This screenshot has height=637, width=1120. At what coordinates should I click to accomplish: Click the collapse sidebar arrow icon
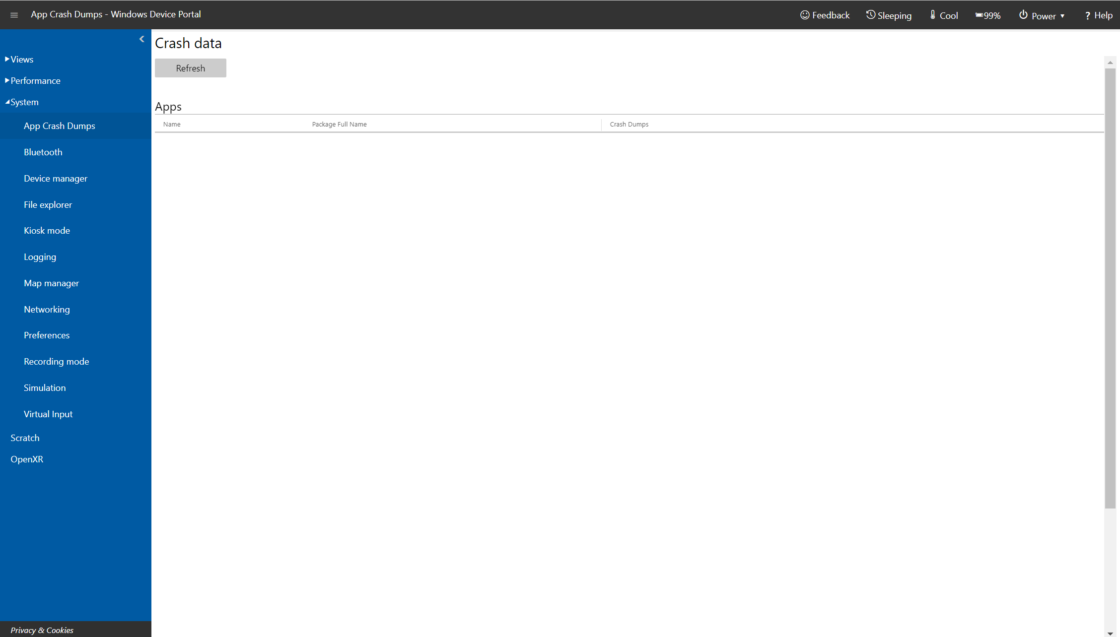click(x=142, y=39)
